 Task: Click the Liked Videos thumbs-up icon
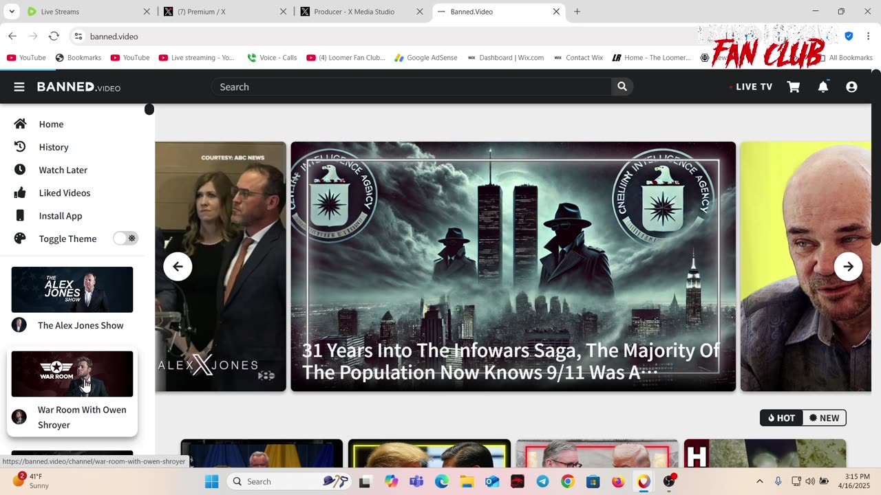(x=20, y=192)
